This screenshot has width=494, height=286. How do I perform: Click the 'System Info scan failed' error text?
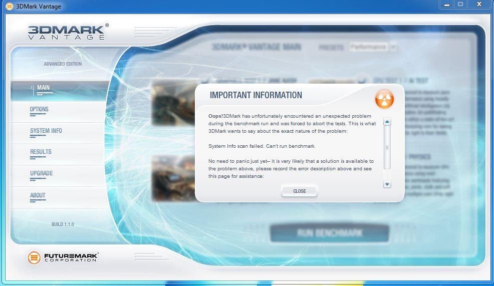pos(262,146)
